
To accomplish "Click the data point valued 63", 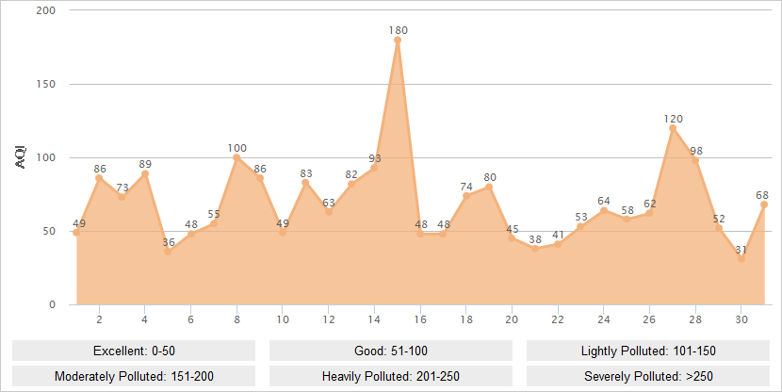I will 328,212.
